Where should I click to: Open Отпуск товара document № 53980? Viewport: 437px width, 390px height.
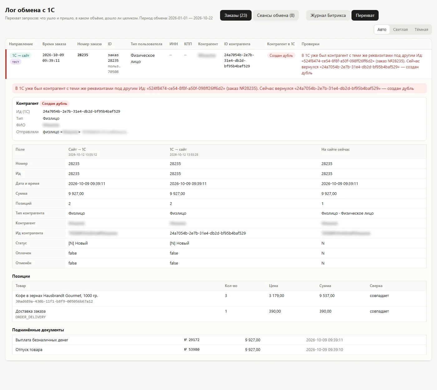pyautogui.click(x=219, y=349)
